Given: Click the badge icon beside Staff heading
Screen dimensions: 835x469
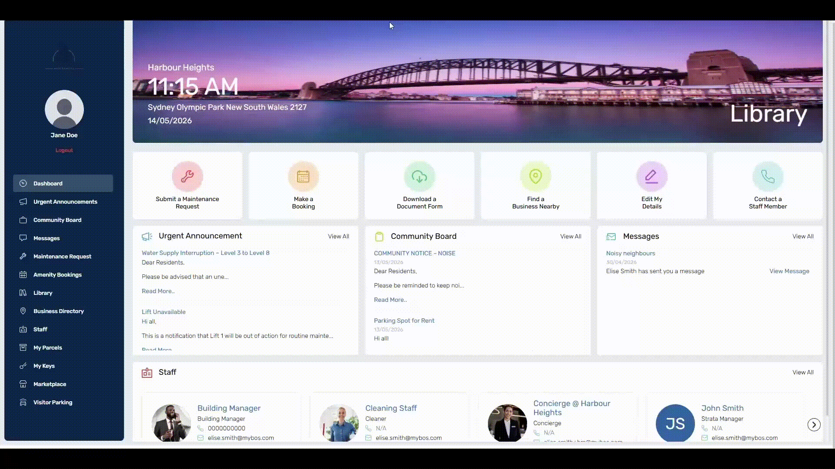Looking at the screenshot, I should [147, 373].
